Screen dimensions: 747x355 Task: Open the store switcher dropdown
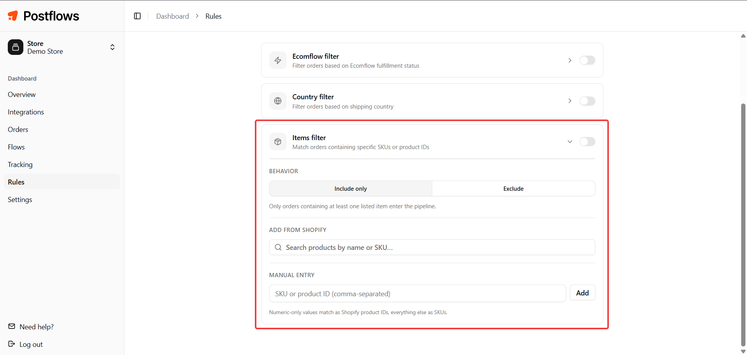click(62, 47)
